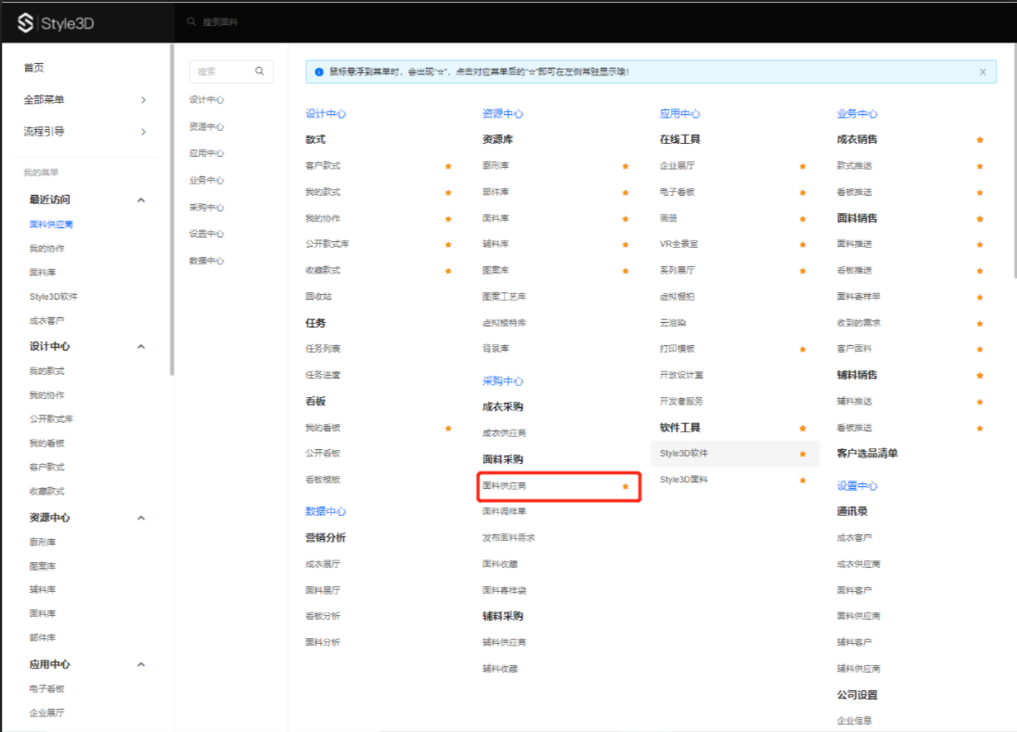Viewport: 1017px width, 732px height.
Task: Click the star icon next to 面料供应商
Action: coord(625,486)
